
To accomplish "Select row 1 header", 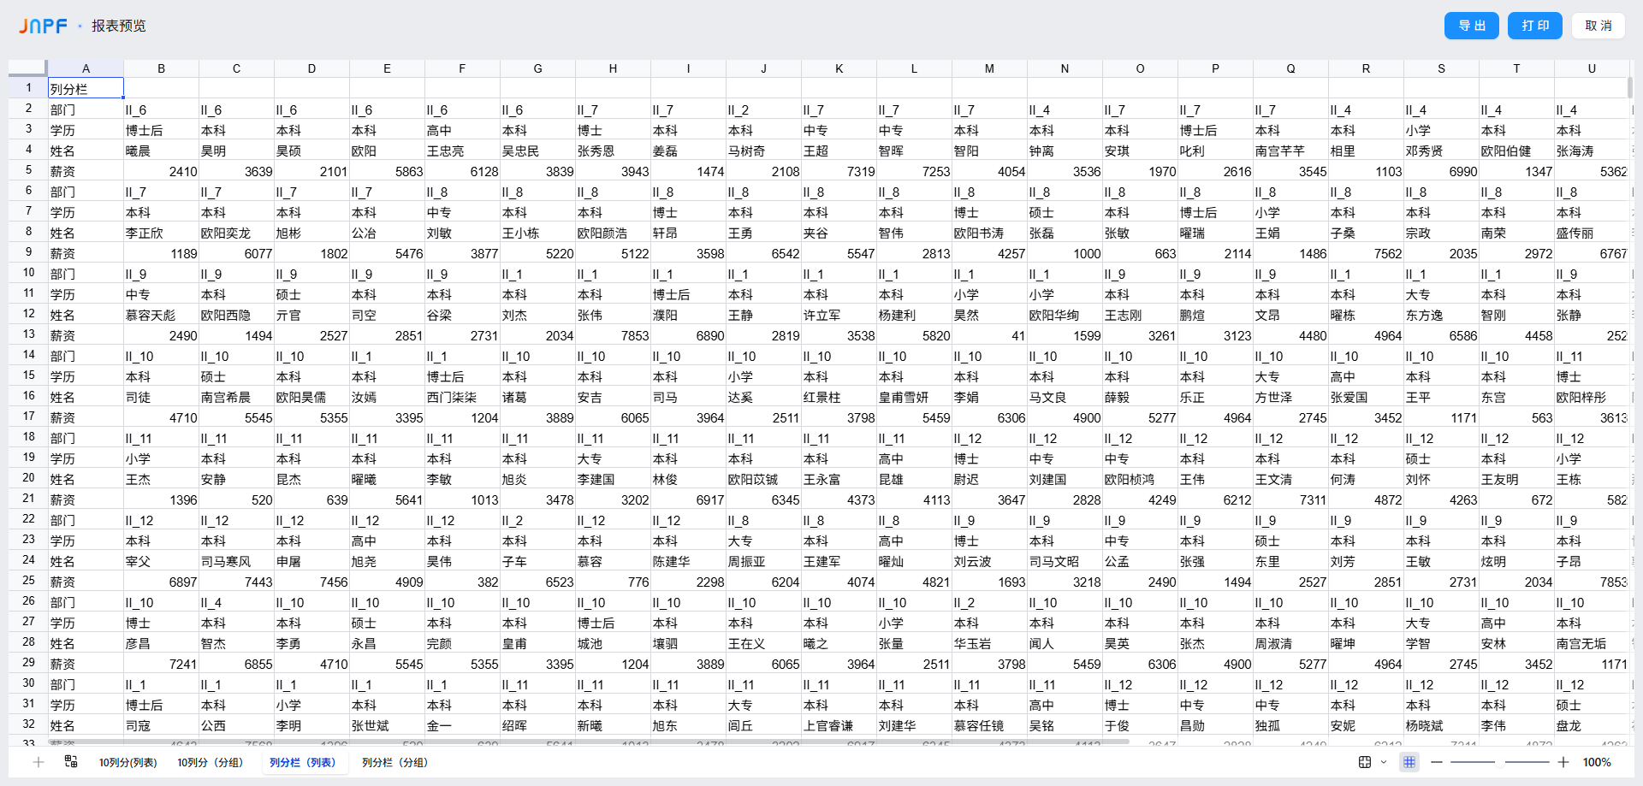I will pos(28,88).
